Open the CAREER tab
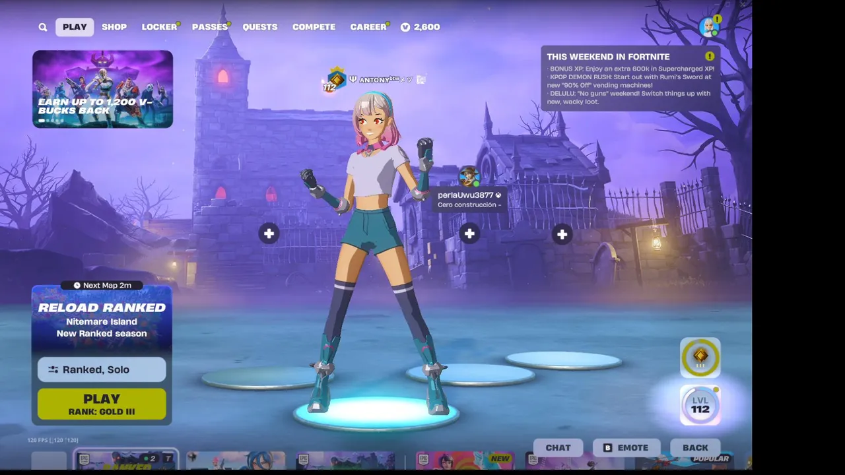The image size is (845, 475). [x=368, y=27]
